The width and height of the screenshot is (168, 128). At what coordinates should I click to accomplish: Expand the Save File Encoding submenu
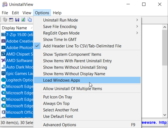[87, 27]
